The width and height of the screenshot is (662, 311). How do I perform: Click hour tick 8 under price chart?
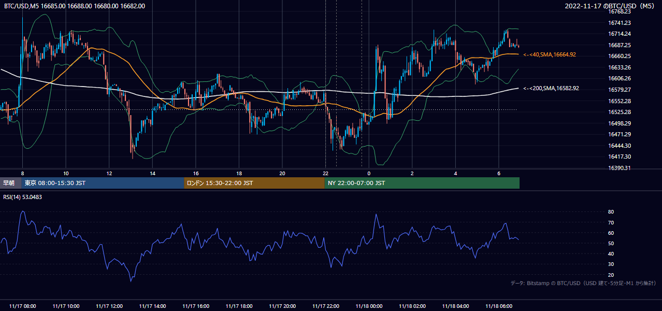[x=22, y=173]
